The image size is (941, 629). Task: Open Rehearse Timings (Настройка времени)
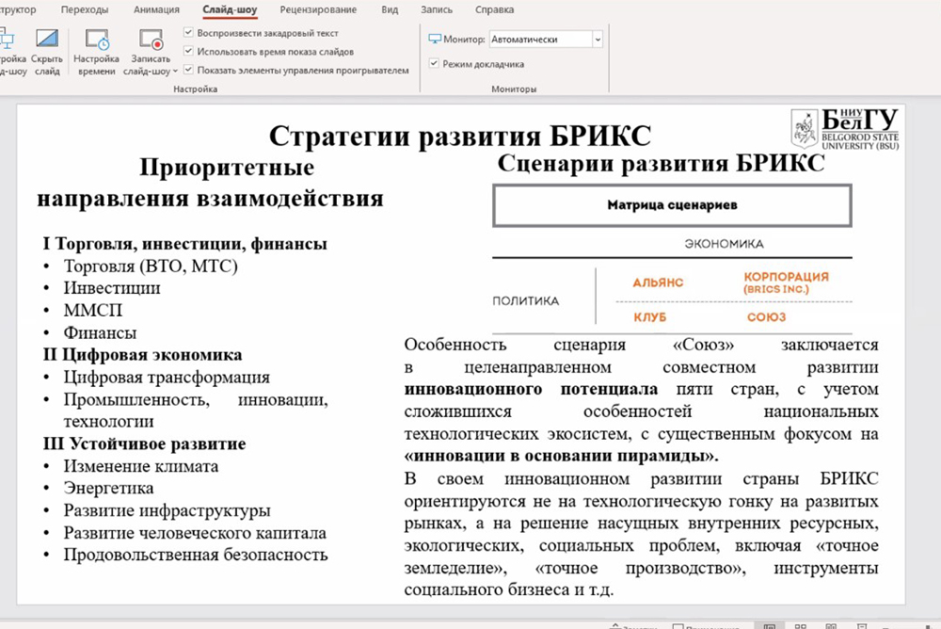(x=97, y=40)
